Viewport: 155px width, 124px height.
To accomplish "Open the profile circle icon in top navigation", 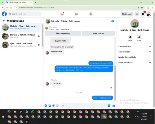I will pos(91,14).
